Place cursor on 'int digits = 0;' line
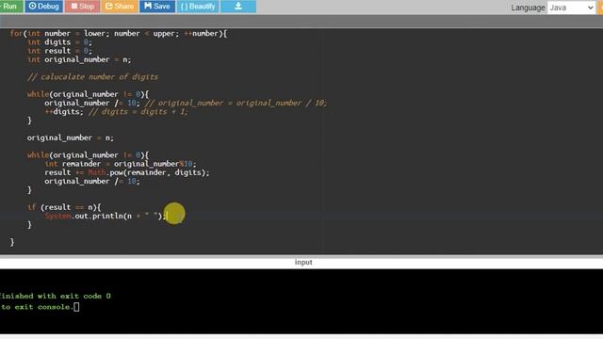 coord(59,42)
